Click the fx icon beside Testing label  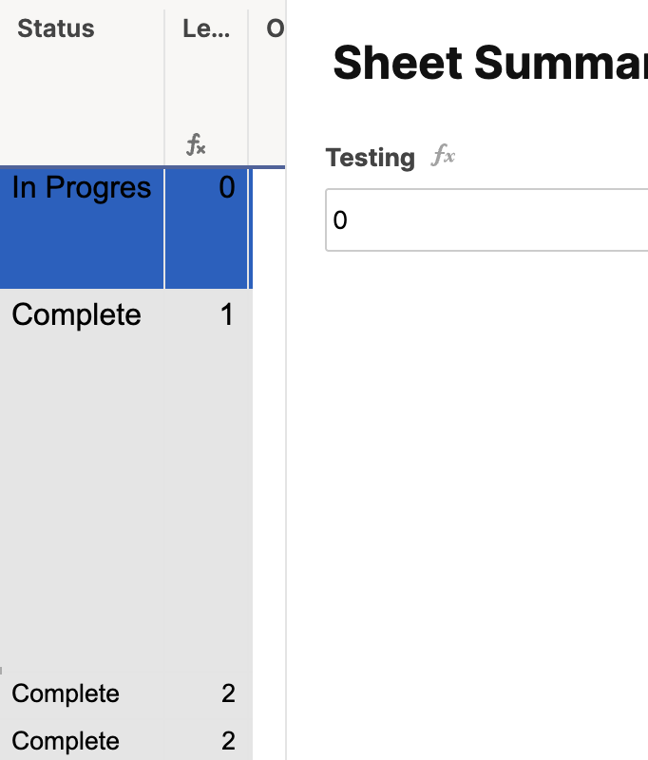443,156
